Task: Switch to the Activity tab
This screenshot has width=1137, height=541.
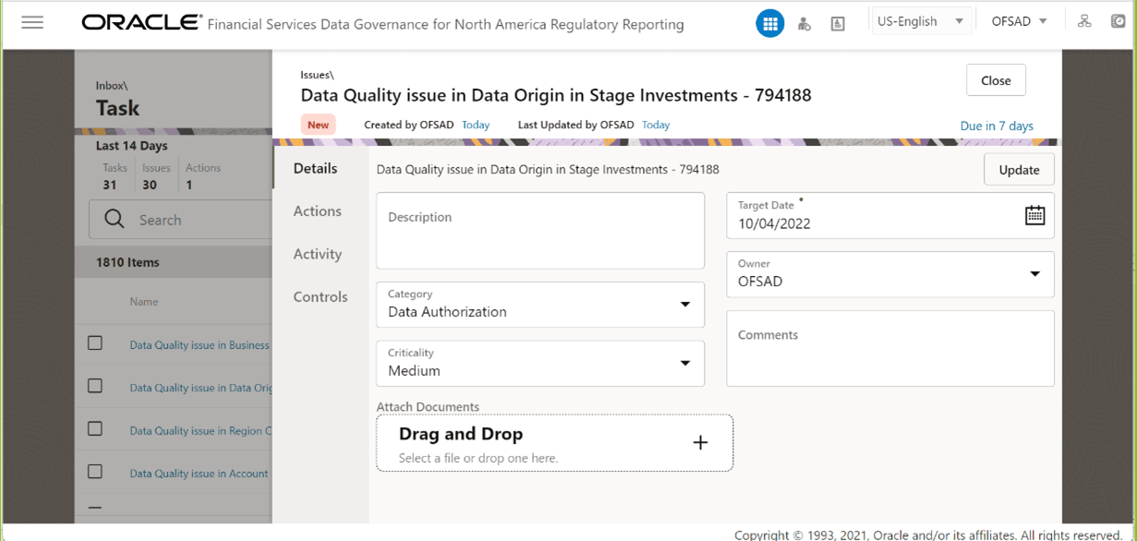Action: [318, 254]
